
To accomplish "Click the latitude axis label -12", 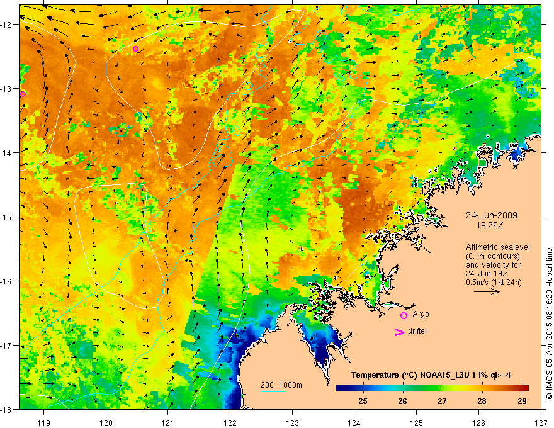I will click(6, 25).
